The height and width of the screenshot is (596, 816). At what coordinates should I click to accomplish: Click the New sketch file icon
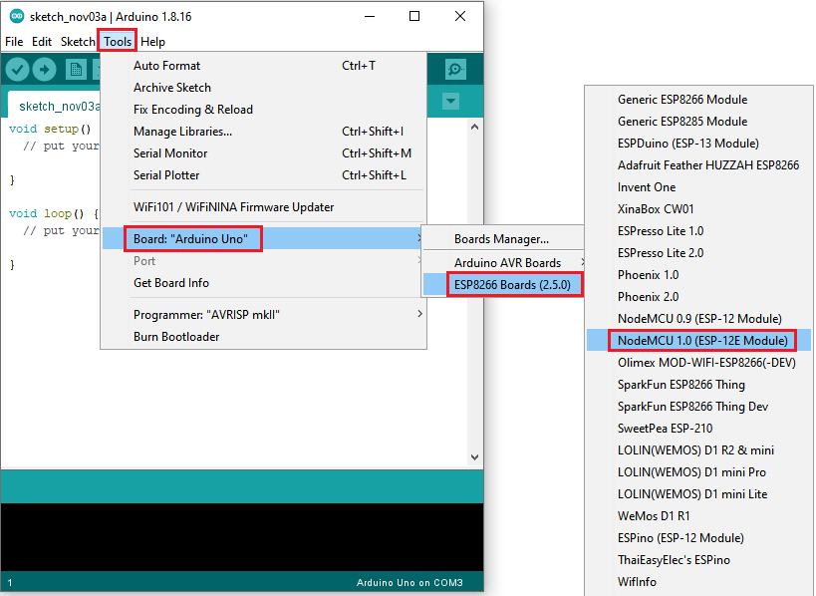[76, 69]
